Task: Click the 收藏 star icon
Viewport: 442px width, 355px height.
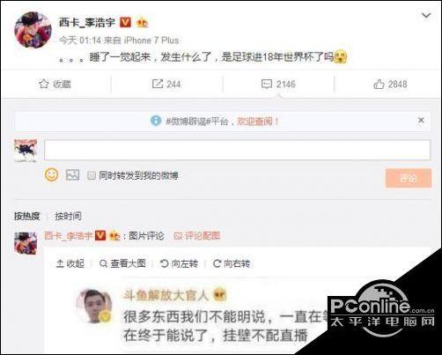Action: 44,84
